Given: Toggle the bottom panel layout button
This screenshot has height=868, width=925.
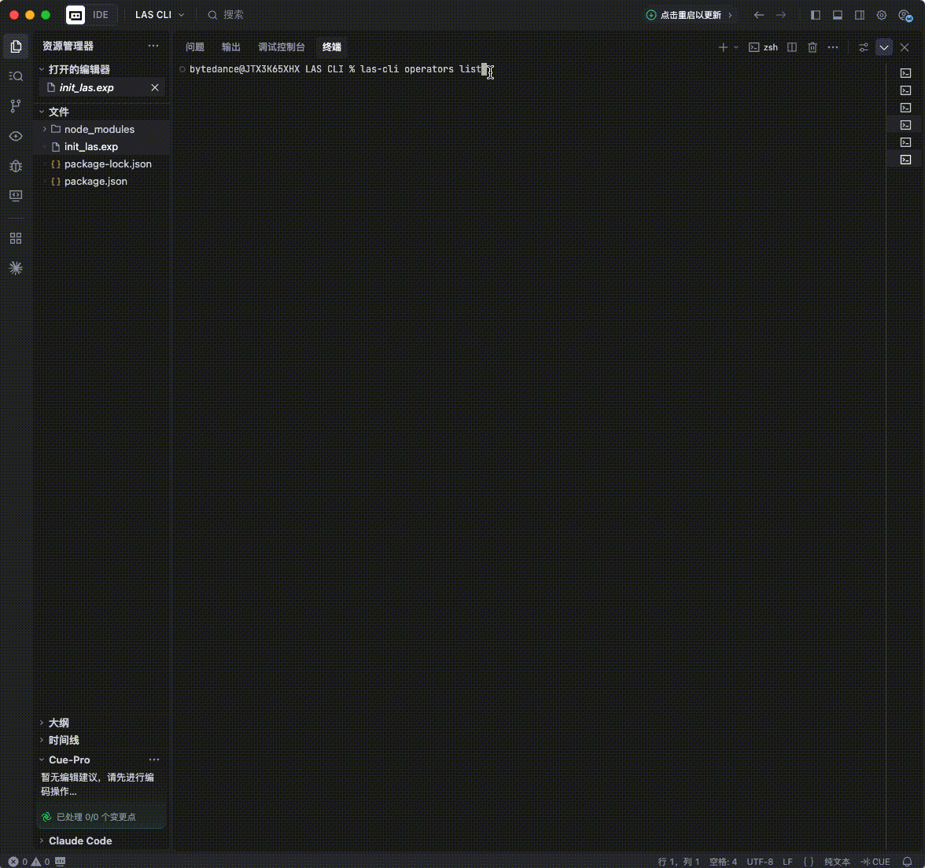Looking at the screenshot, I should point(837,16).
